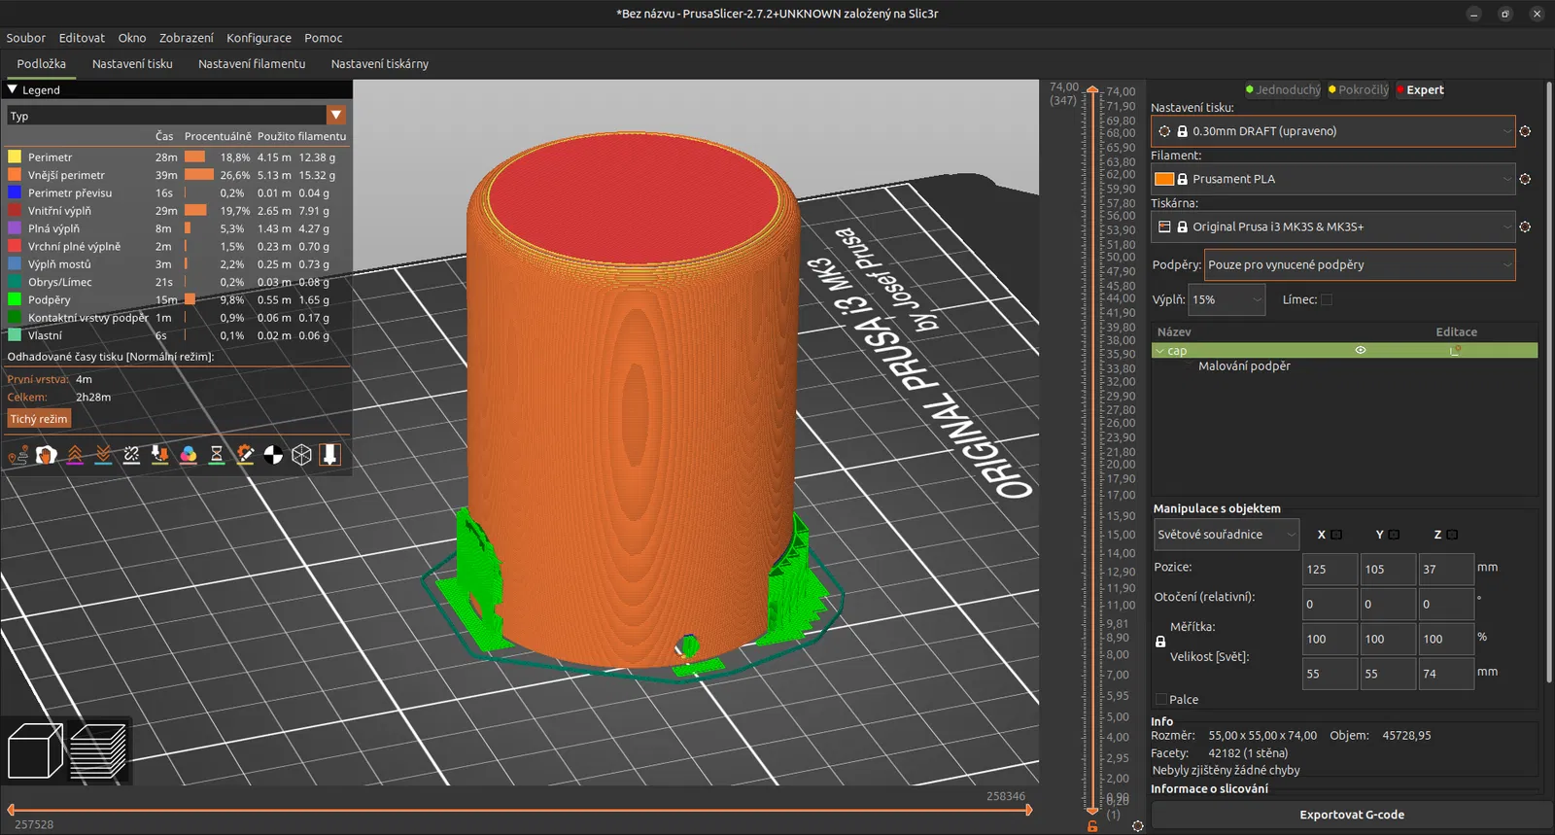Toggle print pauses hourglass icon
Viewport: 1555px width, 835px height.
point(217,455)
